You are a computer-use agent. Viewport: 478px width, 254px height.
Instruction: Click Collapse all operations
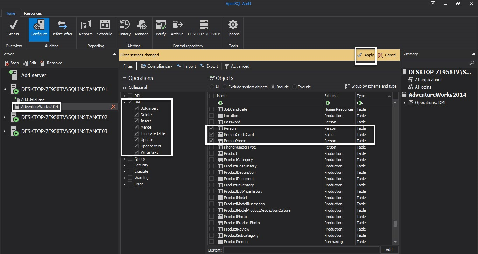click(135, 87)
